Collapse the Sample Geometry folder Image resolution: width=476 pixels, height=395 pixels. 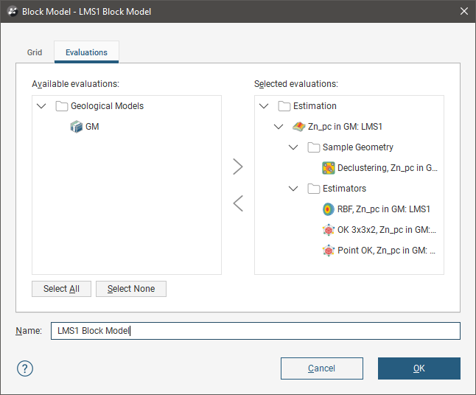(x=293, y=147)
